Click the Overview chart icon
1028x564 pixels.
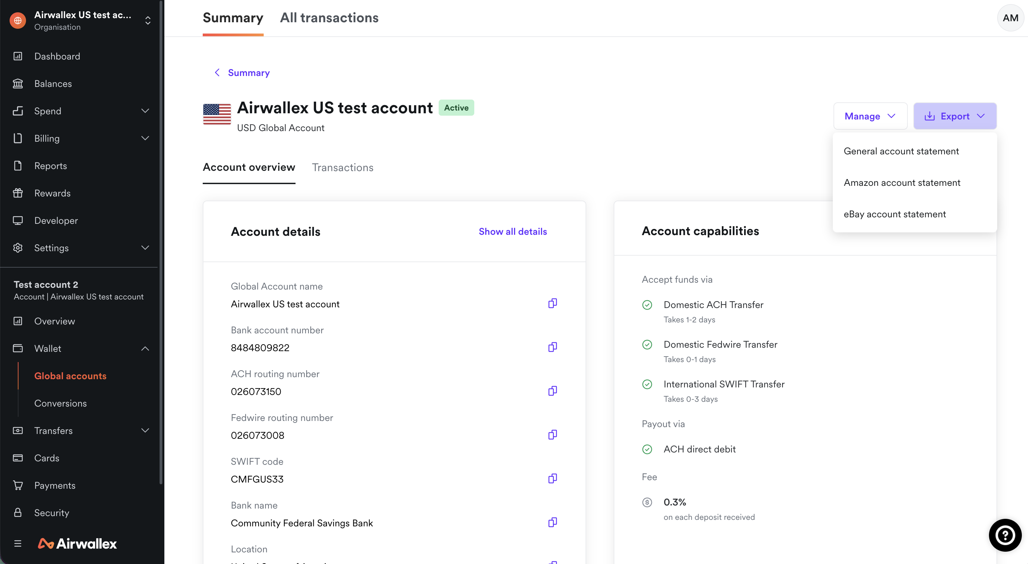pos(17,321)
